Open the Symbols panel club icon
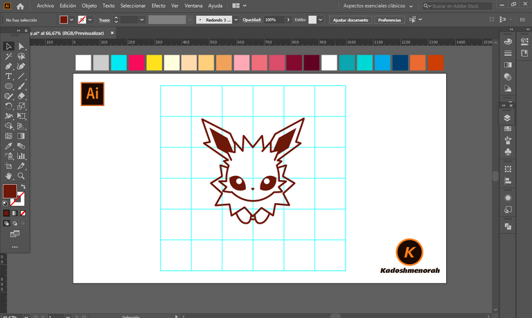The height and width of the screenshot is (318, 532). (508, 152)
